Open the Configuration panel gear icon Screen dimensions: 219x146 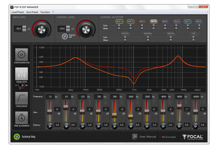[x=22, y=54]
